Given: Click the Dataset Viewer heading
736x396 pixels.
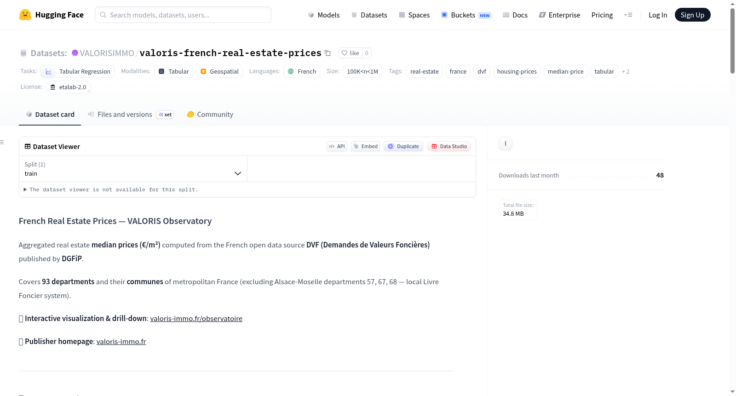Looking at the screenshot, I should (x=57, y=147).
